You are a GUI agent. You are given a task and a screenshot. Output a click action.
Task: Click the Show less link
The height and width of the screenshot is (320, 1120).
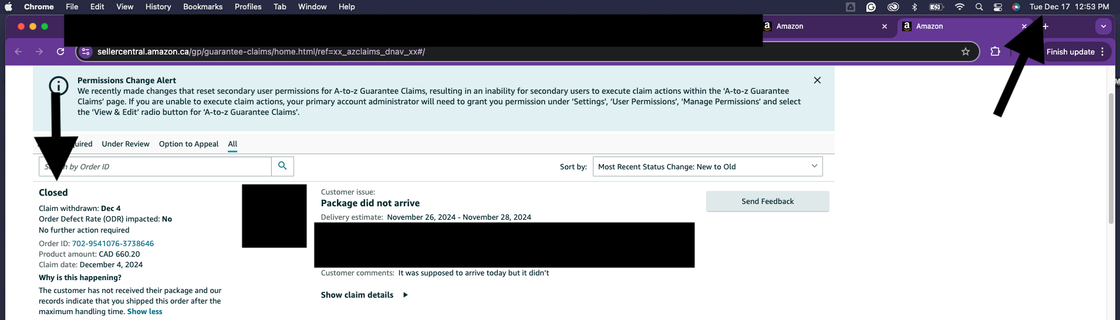pyautogui.click(x=145, y=311)
